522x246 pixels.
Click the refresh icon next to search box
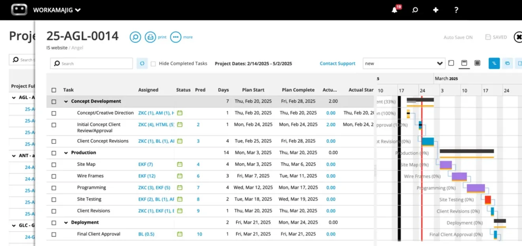point(142,63)
